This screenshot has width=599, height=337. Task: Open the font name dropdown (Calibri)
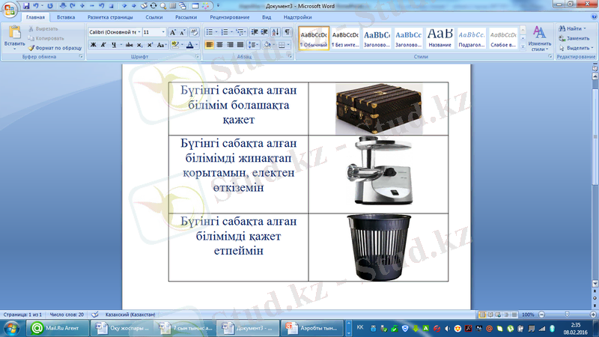point(115,32)
